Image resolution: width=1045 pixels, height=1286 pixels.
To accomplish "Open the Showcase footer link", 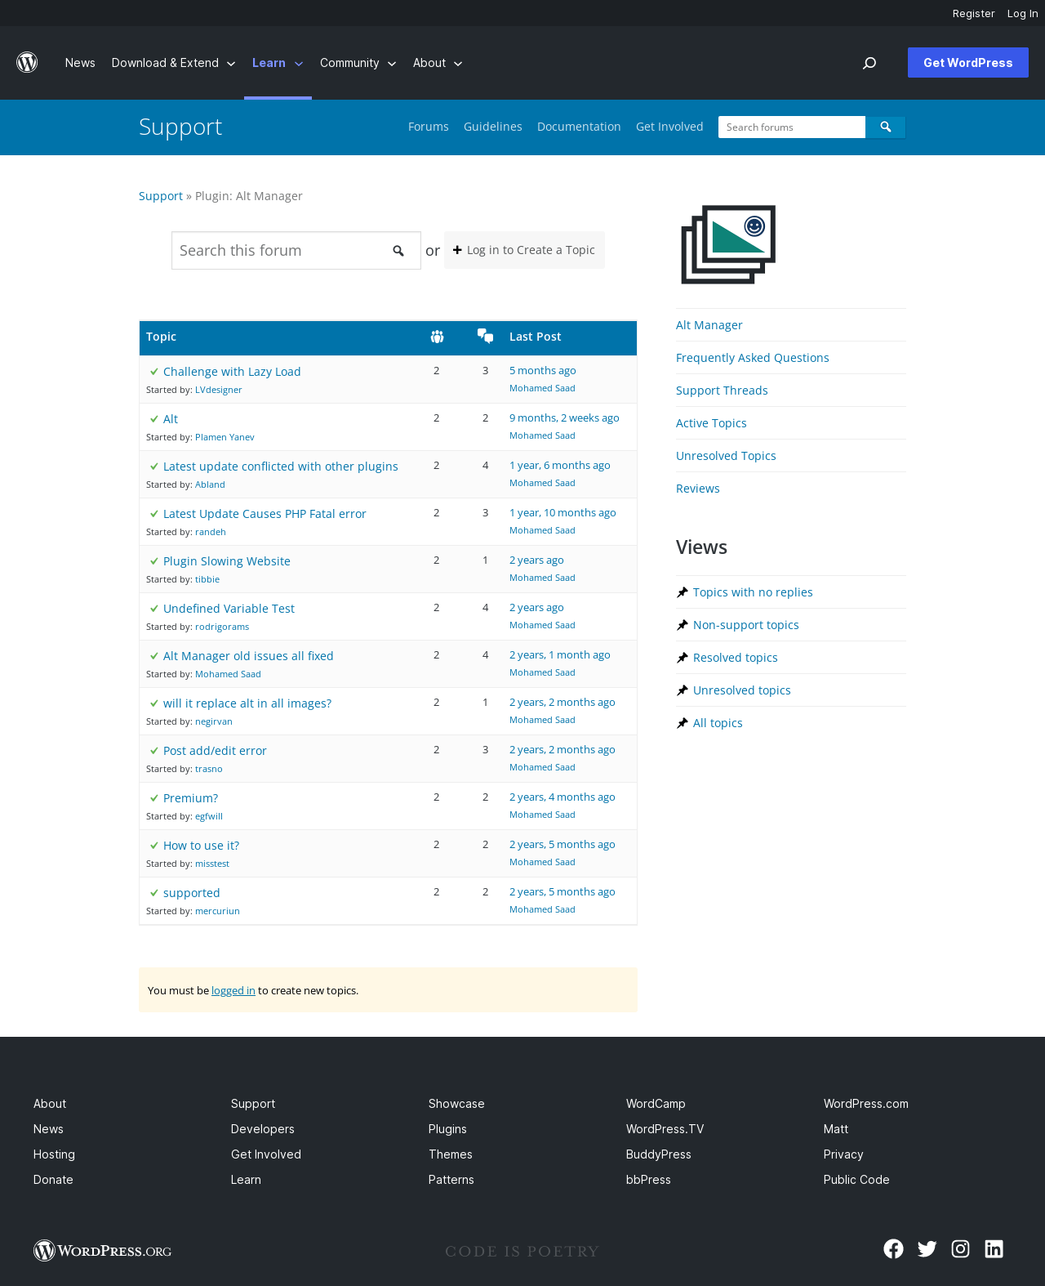I will pyautogui.click(x=456, y=1104).
